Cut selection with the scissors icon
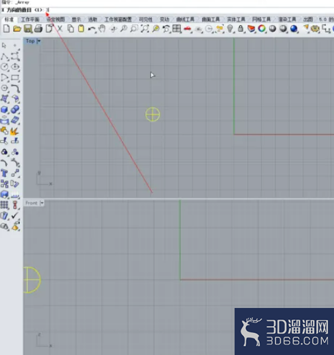The height and width of the screenshot is (355, 334). click(x=60, y=28)
